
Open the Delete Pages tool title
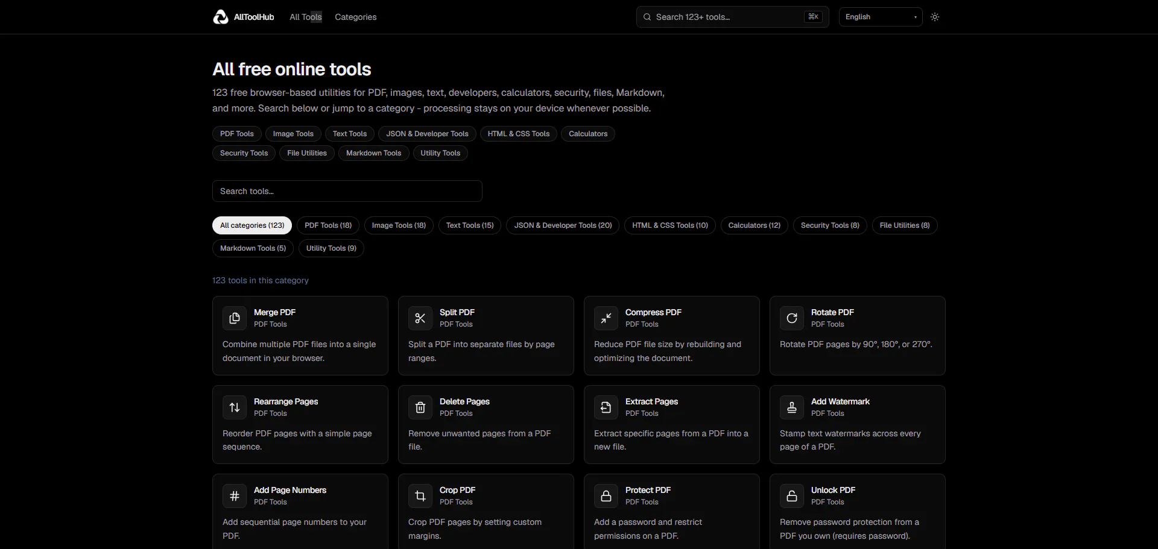click(464, 401)
